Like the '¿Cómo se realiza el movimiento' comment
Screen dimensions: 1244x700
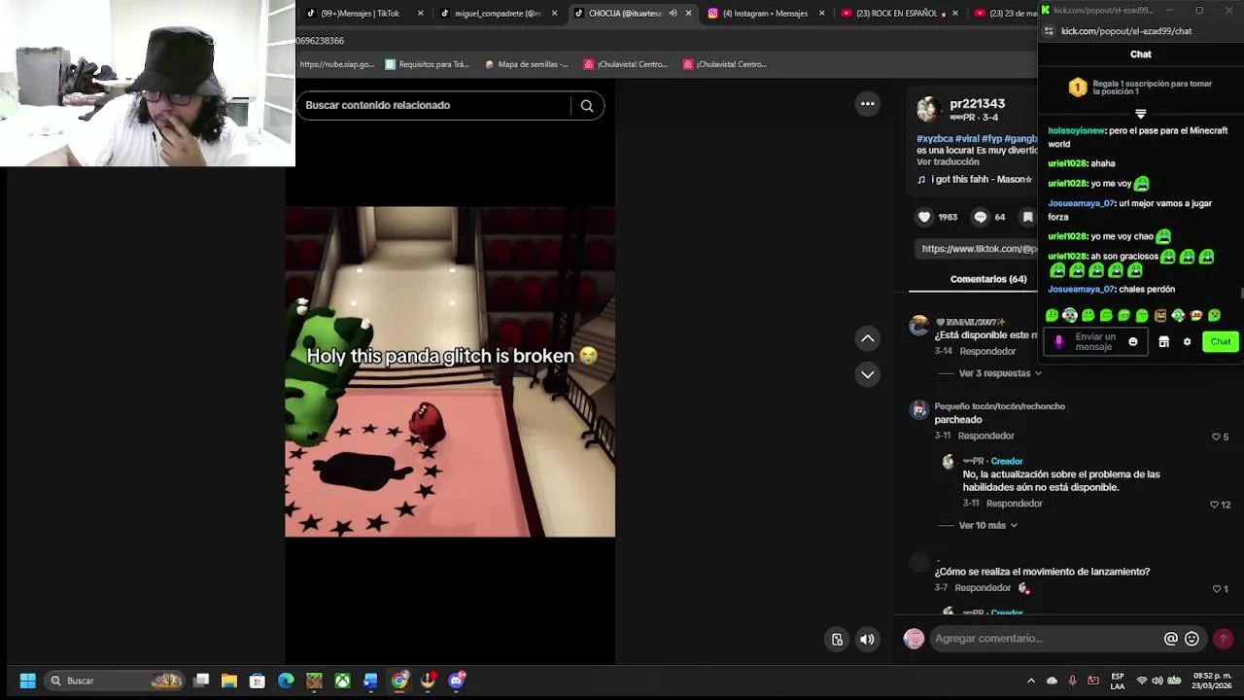click(x=1216, y=588)
